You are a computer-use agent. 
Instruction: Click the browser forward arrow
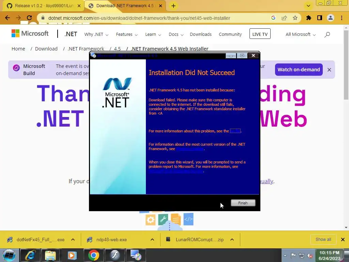tap(18, 18)
